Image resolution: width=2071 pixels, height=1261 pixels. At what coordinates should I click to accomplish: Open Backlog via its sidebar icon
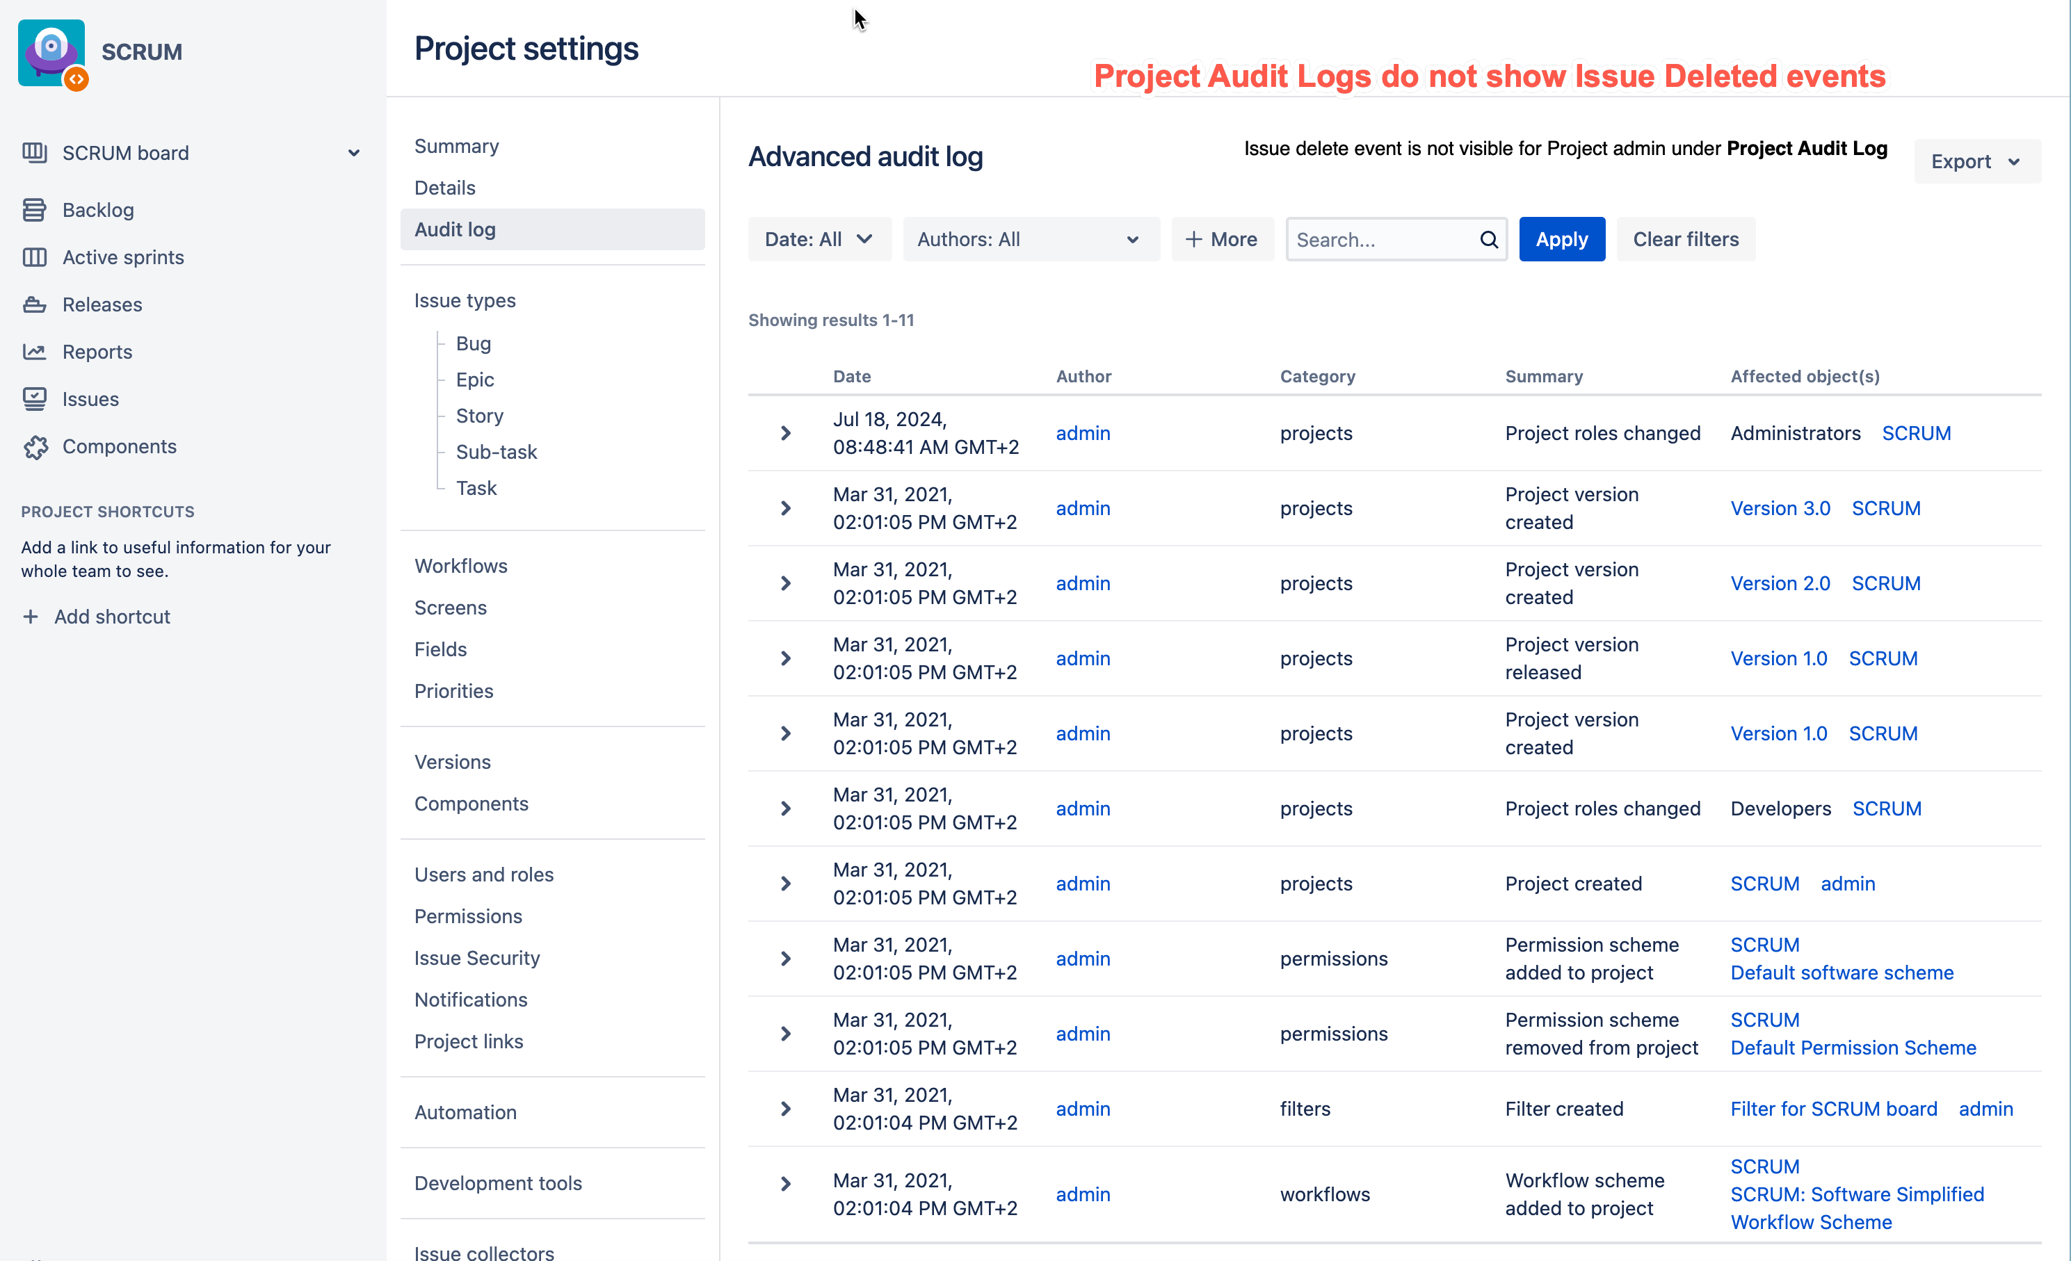pos(35,210)
